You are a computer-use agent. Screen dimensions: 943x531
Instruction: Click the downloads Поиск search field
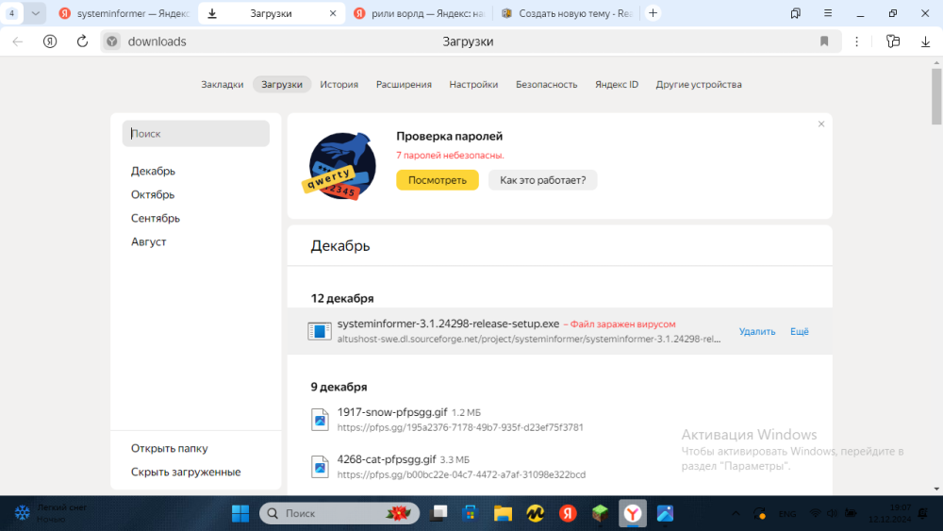click(x=196, y=134)
